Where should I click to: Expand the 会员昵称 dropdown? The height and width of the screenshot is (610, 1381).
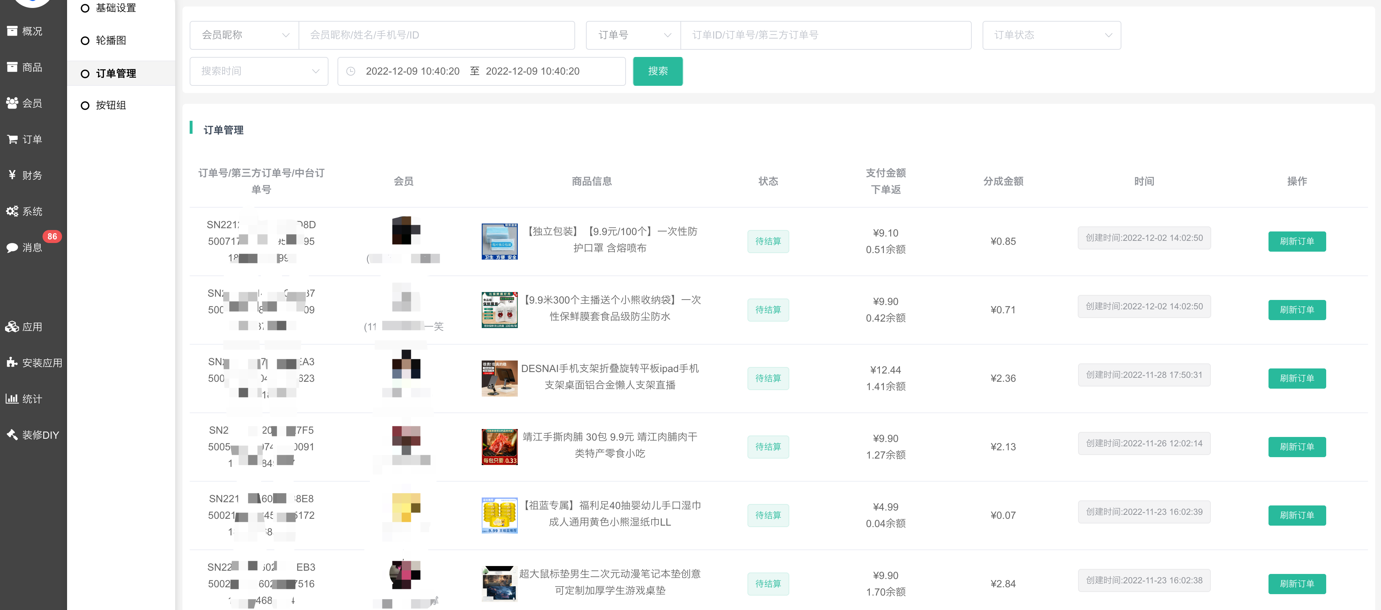coord(244,35)
